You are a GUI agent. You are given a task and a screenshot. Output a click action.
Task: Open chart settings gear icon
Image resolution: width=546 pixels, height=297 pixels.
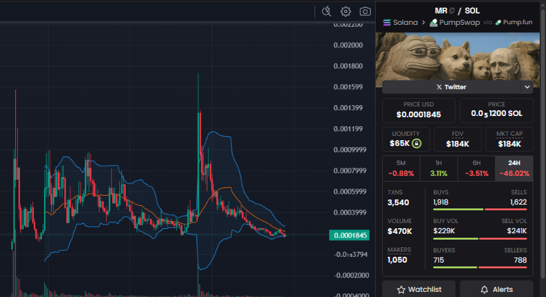click(346, 11)
